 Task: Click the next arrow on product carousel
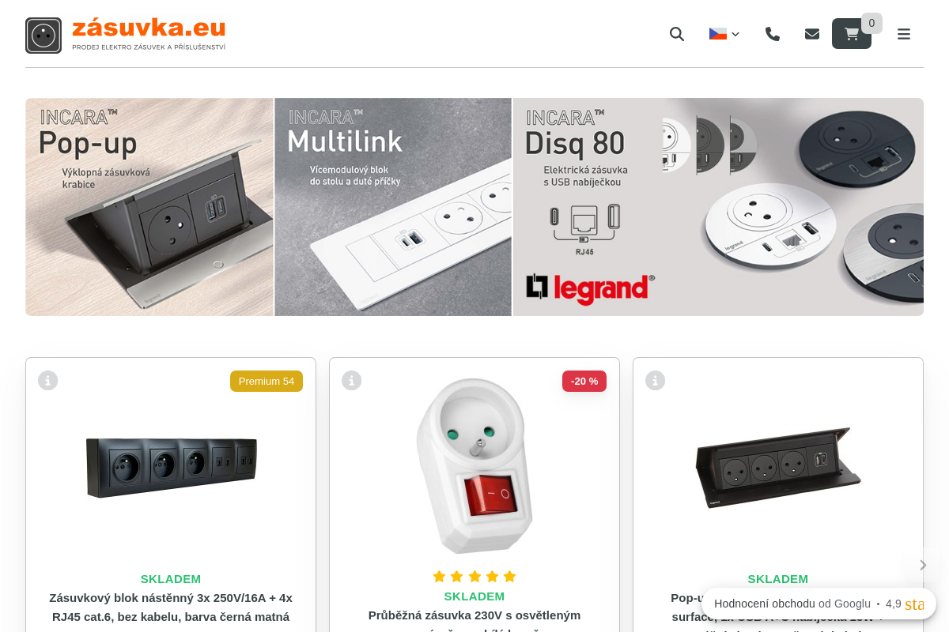pyautogui.click(x=923, y=565)
